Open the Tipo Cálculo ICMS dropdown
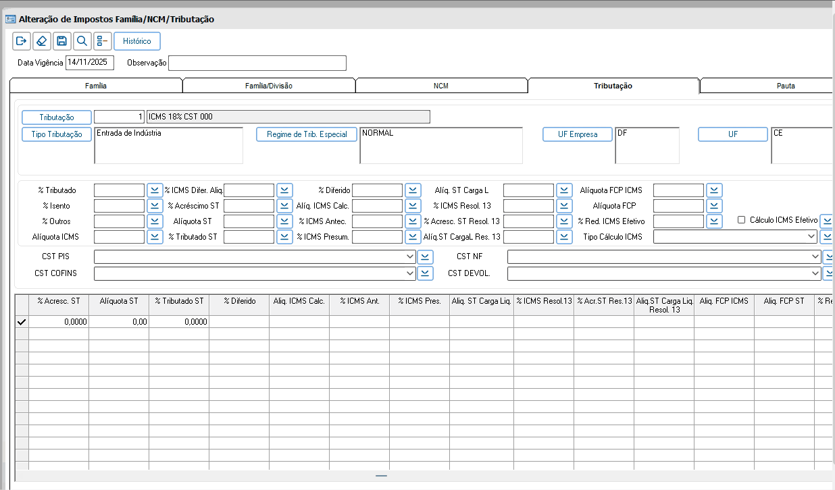Screen dimensions: 835x490 [x=811, y=237]
